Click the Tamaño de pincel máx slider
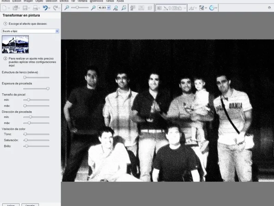This screenshot has height=206, width=274. [x=36, y=106]
